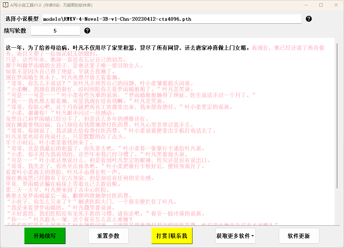This screenshot has width=344, height=248.
Task: Click the line 毕竟，梦雨晴还躺在病床上
Action: pos(63,184)
